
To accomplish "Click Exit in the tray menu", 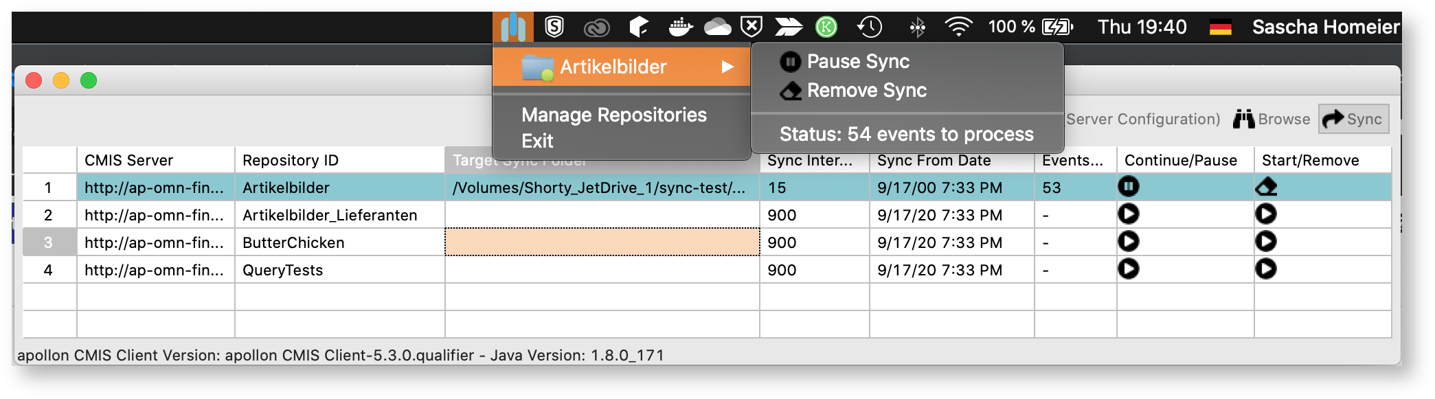I will [537, 141].
